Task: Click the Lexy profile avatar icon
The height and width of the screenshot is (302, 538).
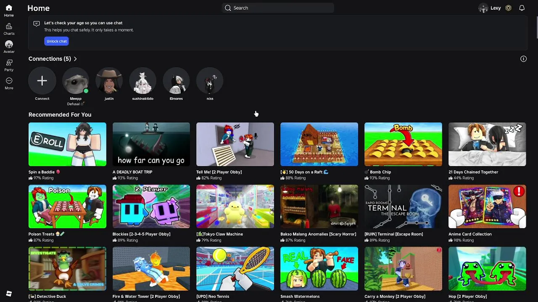Action: 483,8
